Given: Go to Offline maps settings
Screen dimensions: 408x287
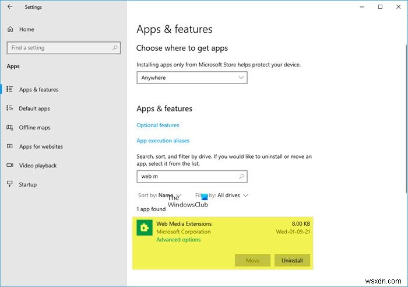Looking at the screenshot, I should click(x=34, y=128).
